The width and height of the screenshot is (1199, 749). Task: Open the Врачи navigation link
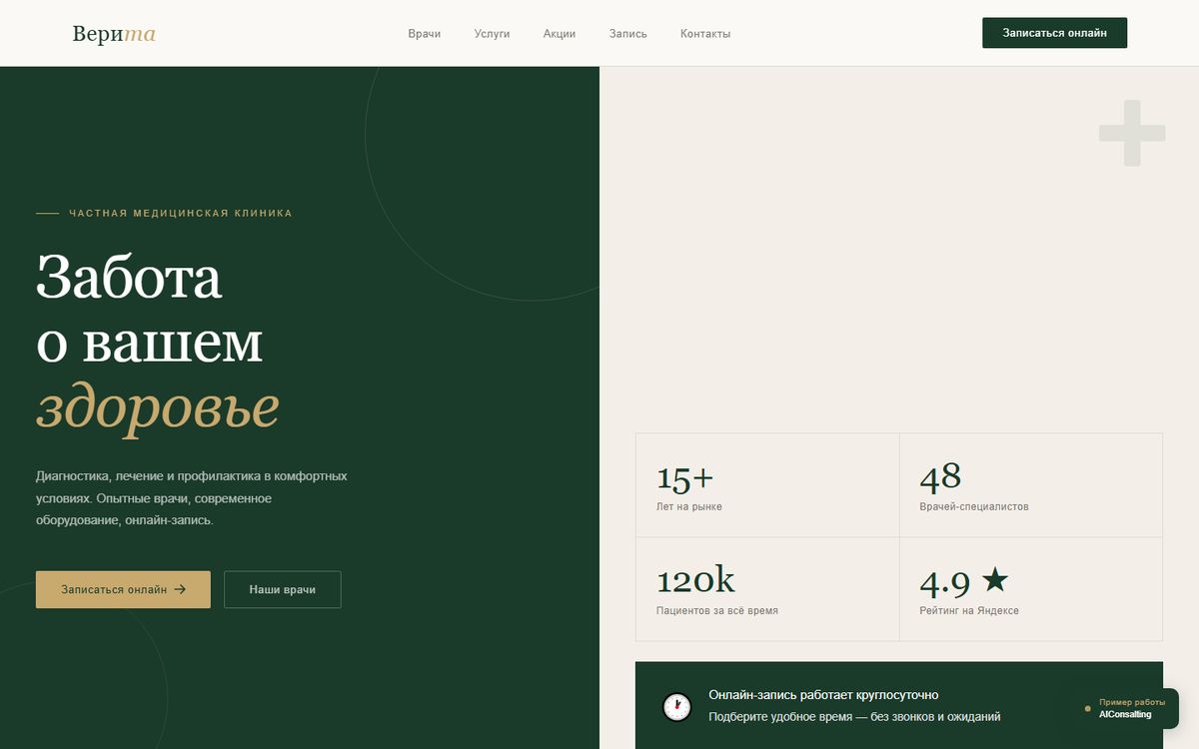click(x=425, y=33)
